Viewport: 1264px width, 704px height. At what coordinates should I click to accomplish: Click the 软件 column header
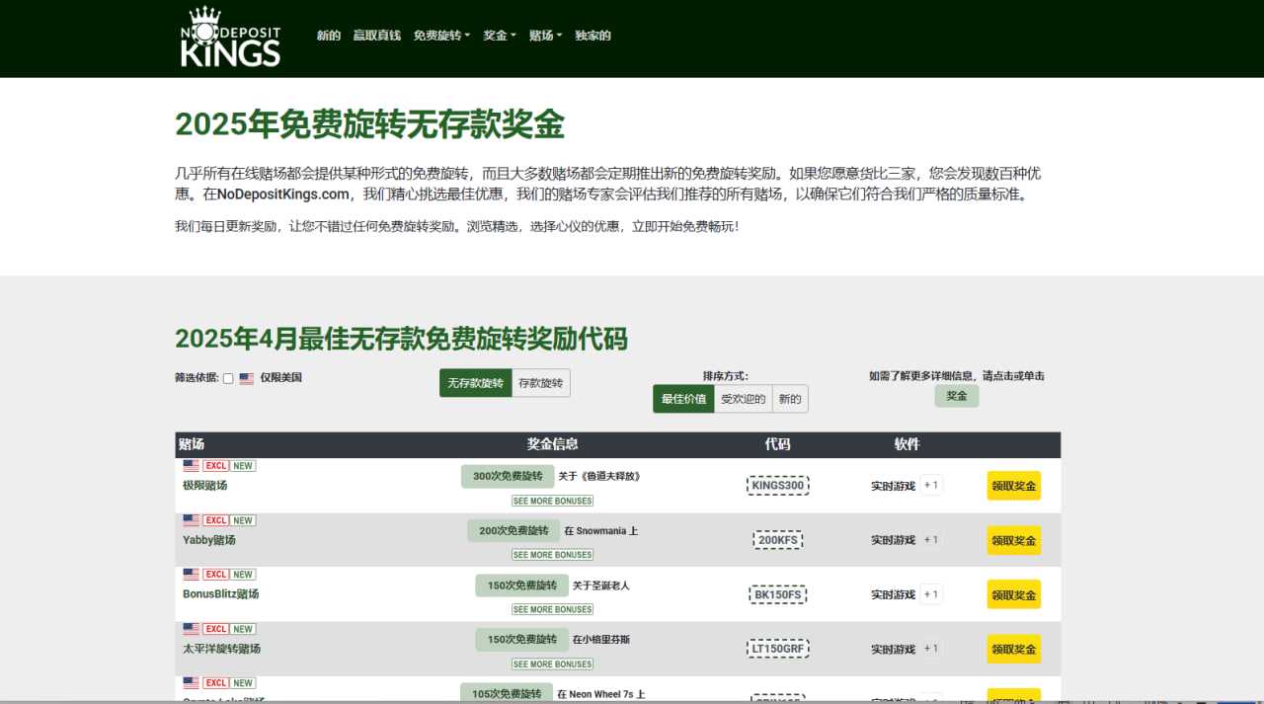pos(907,444)
